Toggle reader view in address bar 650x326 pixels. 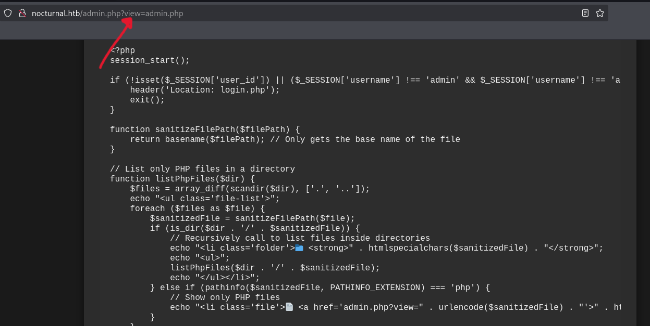coord(585,14)
